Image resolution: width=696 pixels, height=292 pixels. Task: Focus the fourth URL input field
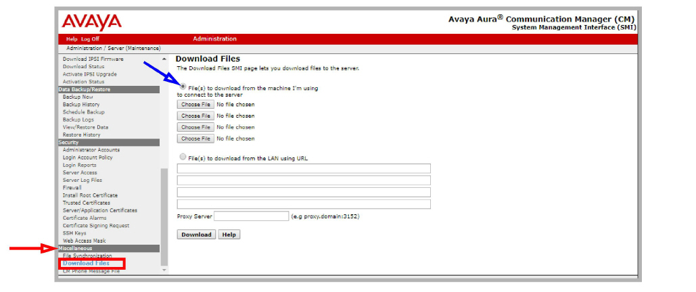pyautogui.click(x=304, y=204)
